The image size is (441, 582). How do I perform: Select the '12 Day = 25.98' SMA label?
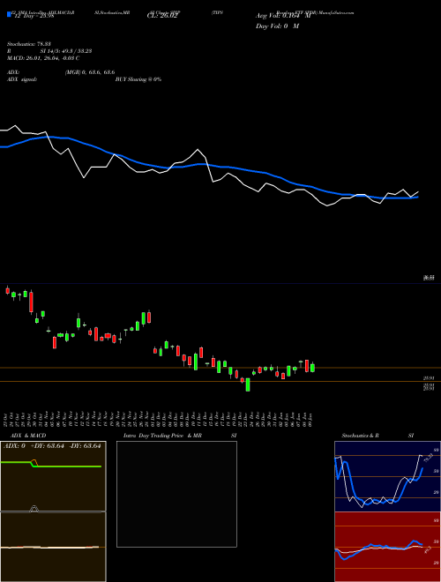tap(33, 16)
